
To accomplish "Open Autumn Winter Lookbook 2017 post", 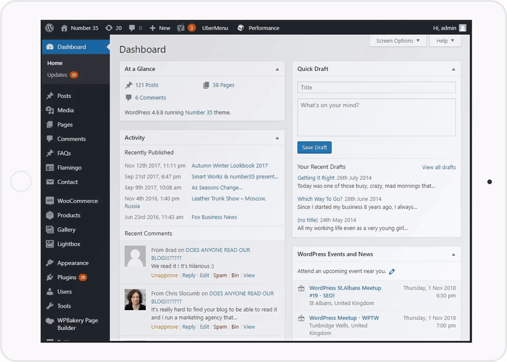I will pos(229,165).
